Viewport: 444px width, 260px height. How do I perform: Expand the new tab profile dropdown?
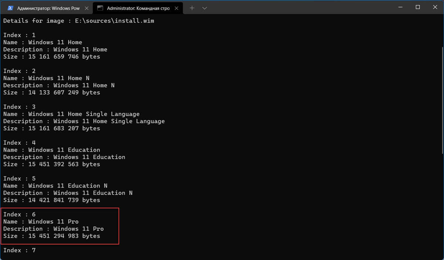(x=205, y=8)
